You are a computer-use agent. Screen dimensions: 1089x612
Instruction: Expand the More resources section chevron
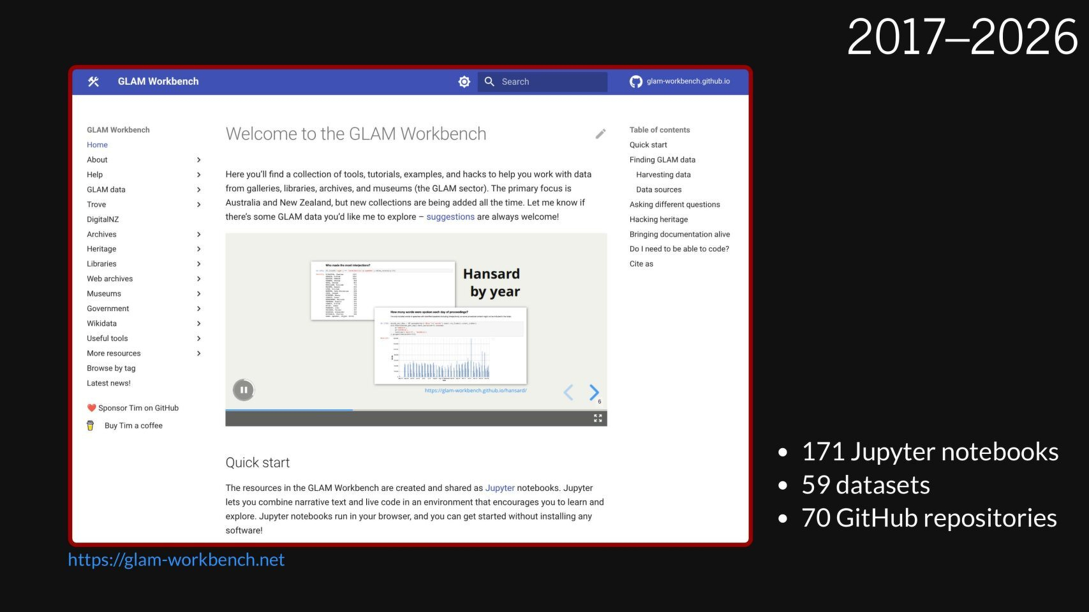pyautogui.click(x=199, y=353)
